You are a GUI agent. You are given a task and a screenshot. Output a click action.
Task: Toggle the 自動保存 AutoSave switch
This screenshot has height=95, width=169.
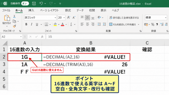click(x=25, y=3)
